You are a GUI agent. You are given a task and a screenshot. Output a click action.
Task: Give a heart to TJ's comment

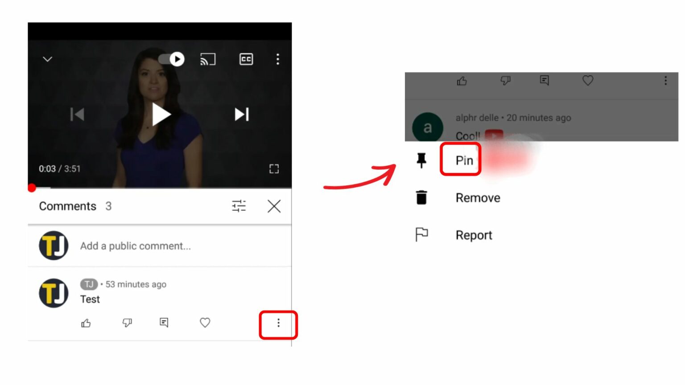pos(205,323)
